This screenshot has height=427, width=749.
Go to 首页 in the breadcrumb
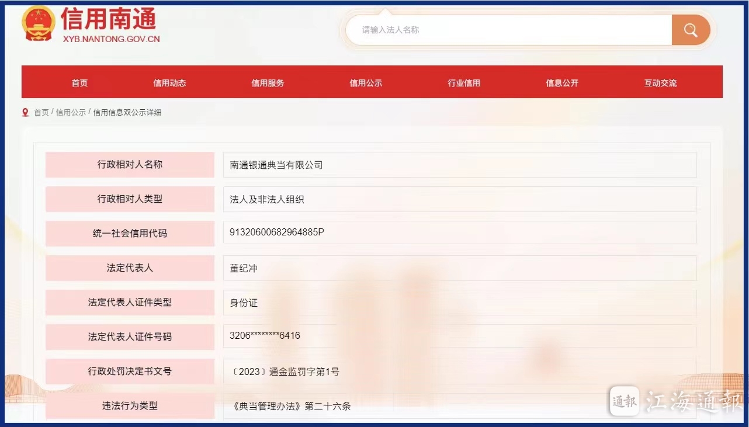click(41, 112)
